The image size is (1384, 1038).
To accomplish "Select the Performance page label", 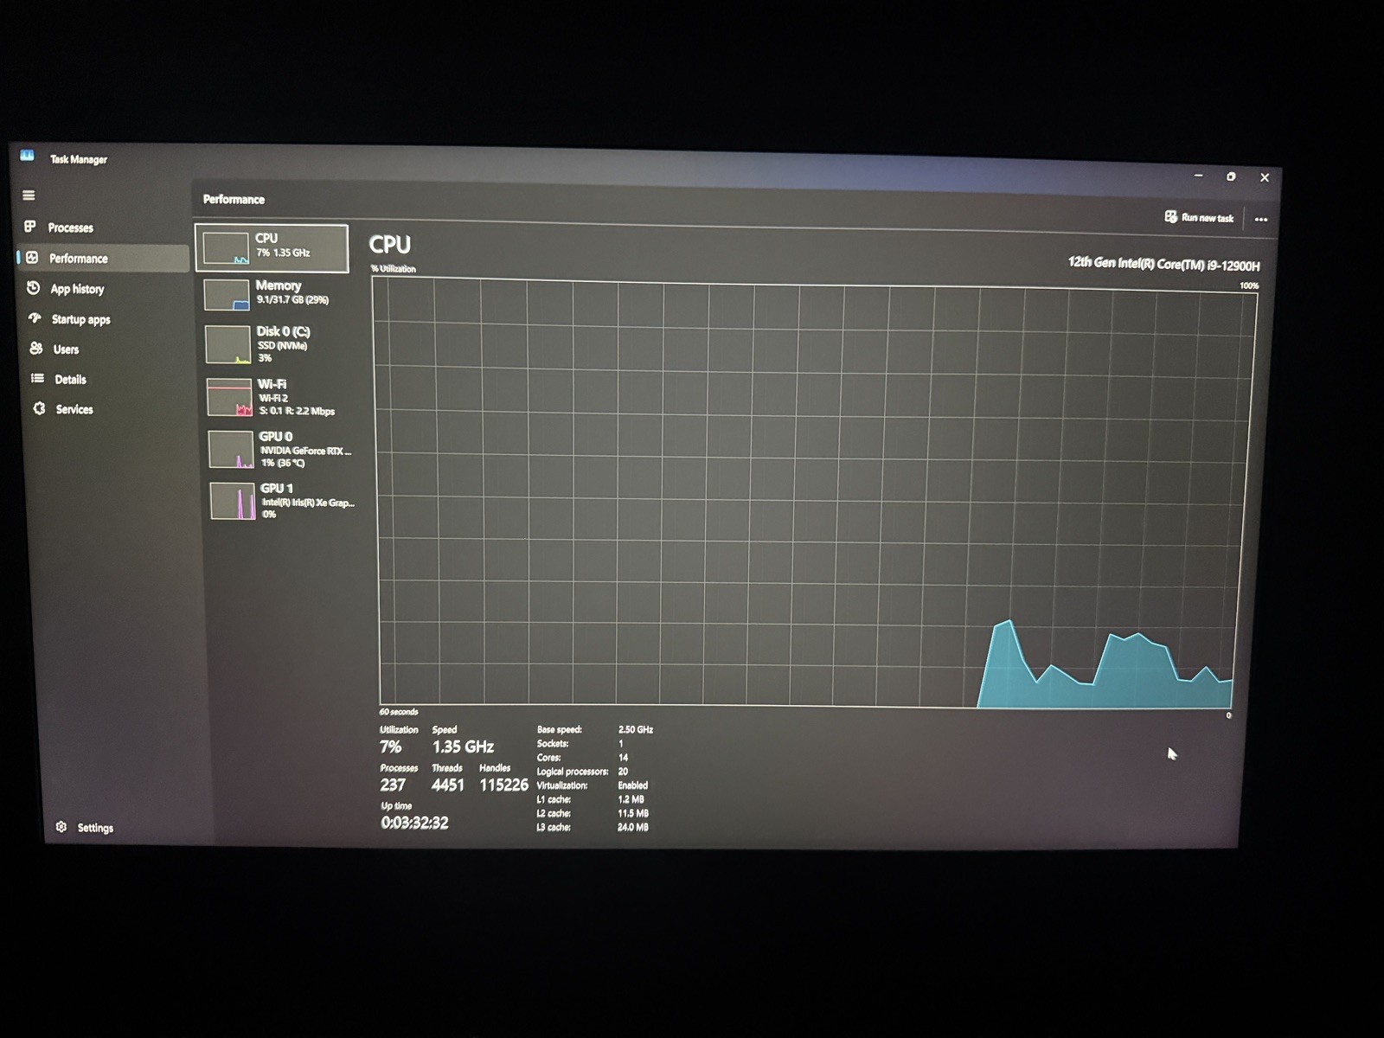I will click(79, 259).
